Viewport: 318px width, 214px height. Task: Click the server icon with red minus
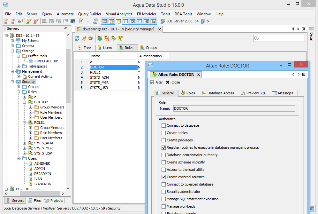(13, 21)
